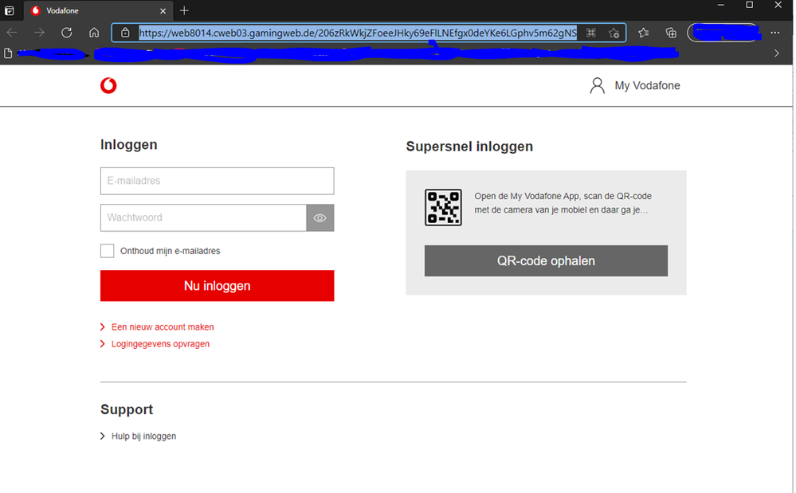Screen dimensions: 796x493
Task: Click the Vodafone logo in the page header
Action: point(108,85)
